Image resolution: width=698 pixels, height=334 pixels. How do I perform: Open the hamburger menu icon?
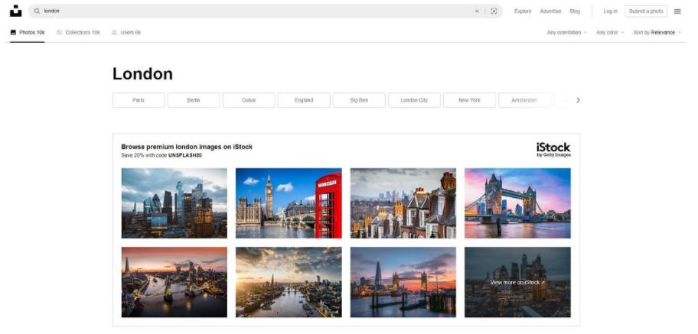(677, 11)
